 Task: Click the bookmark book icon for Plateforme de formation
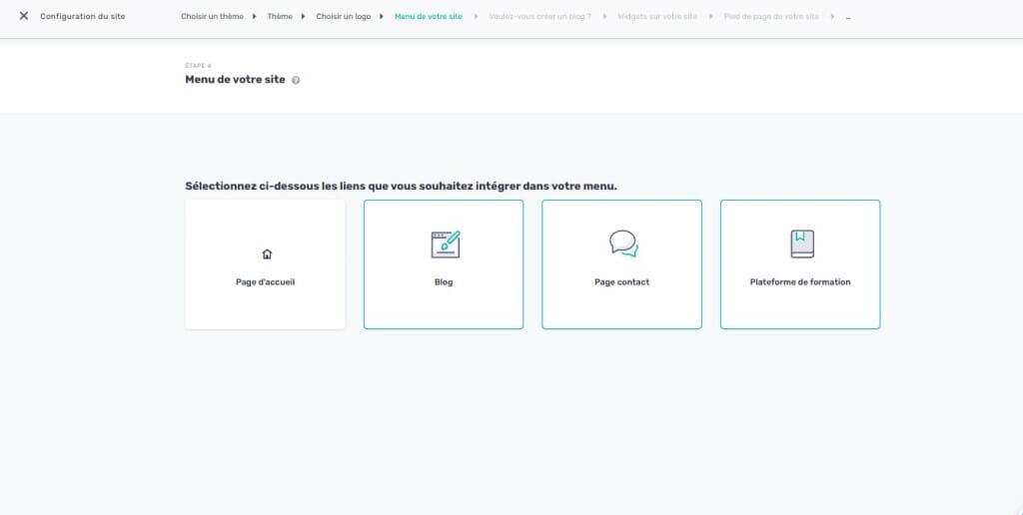[802, 244]
